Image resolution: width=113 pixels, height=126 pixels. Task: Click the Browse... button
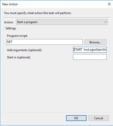(x=96, y=42)
